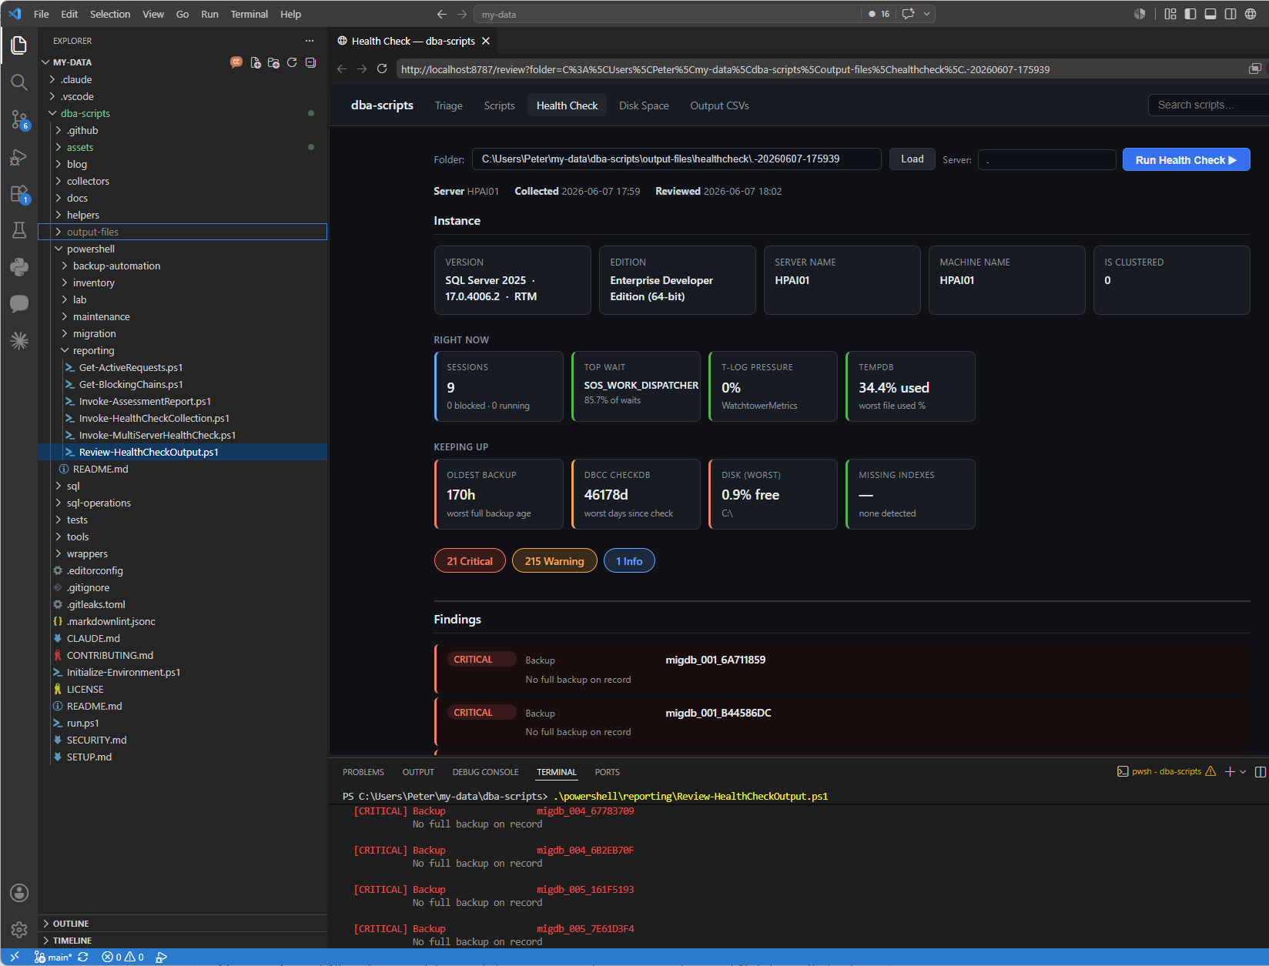Close the Health Check — dba-scripts tab

pos(486,41)
